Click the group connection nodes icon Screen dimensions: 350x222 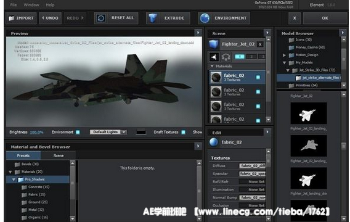[214, 57]
